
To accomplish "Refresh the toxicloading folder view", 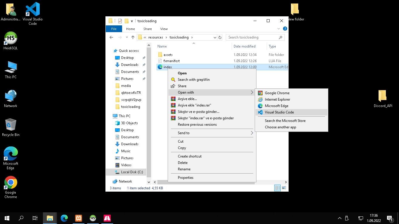I will (220, 37).
